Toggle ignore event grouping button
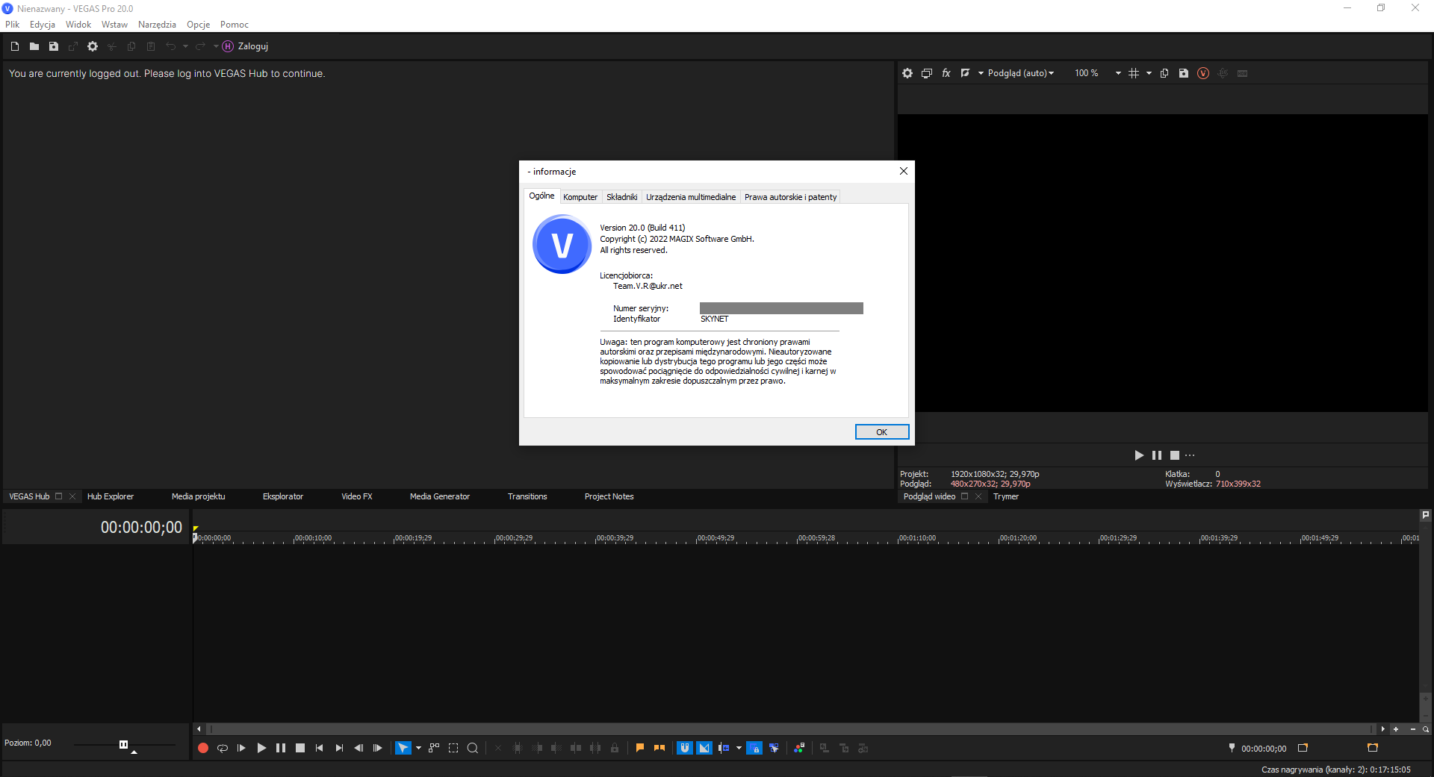This screenshot has width=1434, height=777. click(774, 748)
